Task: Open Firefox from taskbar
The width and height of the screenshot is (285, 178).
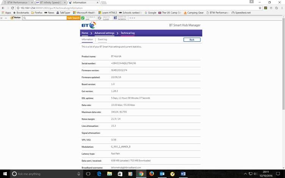Action: 152,174
